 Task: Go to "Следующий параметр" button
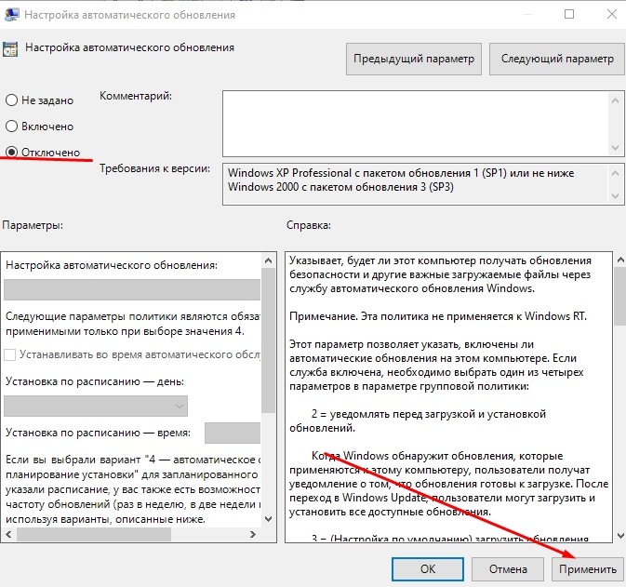point(557,60)
